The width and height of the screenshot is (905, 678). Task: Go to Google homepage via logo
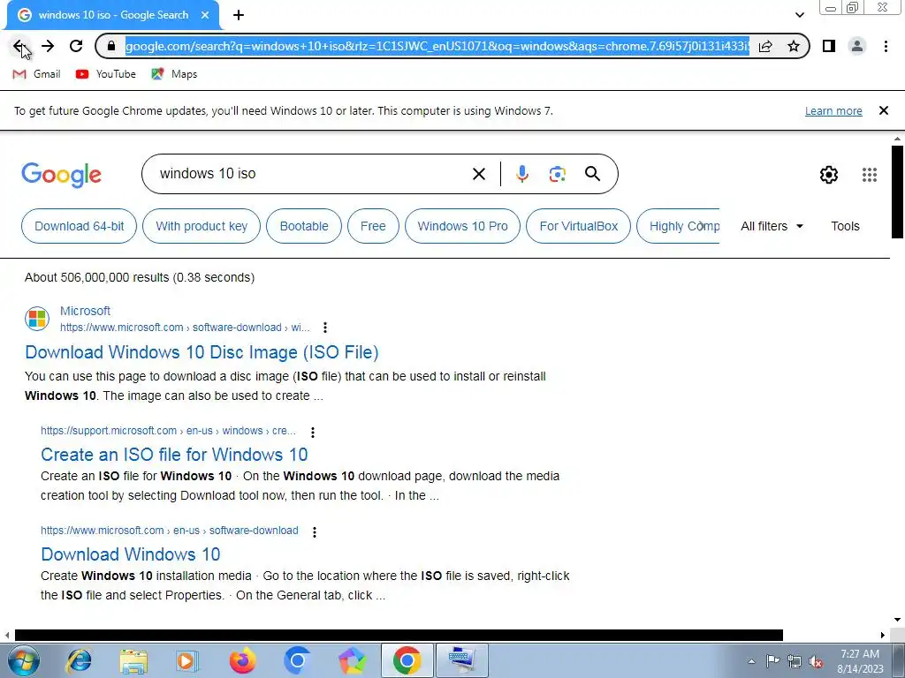(x=62, y=175)
